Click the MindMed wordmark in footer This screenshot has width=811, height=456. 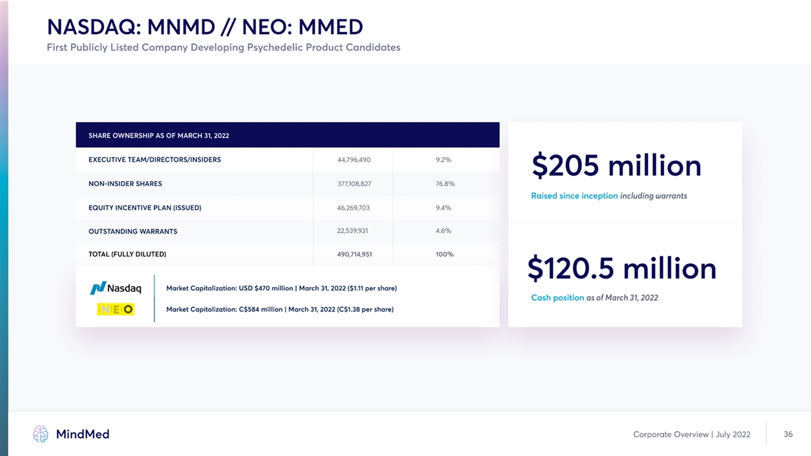click(x=82, y=434)
